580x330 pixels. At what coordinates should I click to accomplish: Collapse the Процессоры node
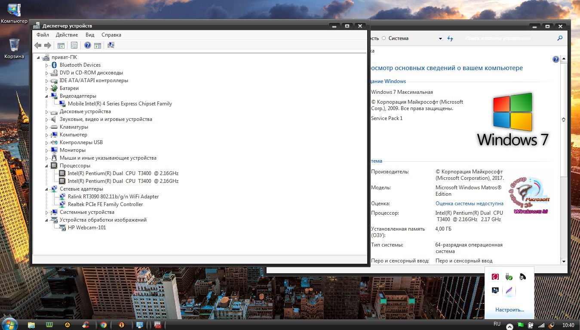47,166
